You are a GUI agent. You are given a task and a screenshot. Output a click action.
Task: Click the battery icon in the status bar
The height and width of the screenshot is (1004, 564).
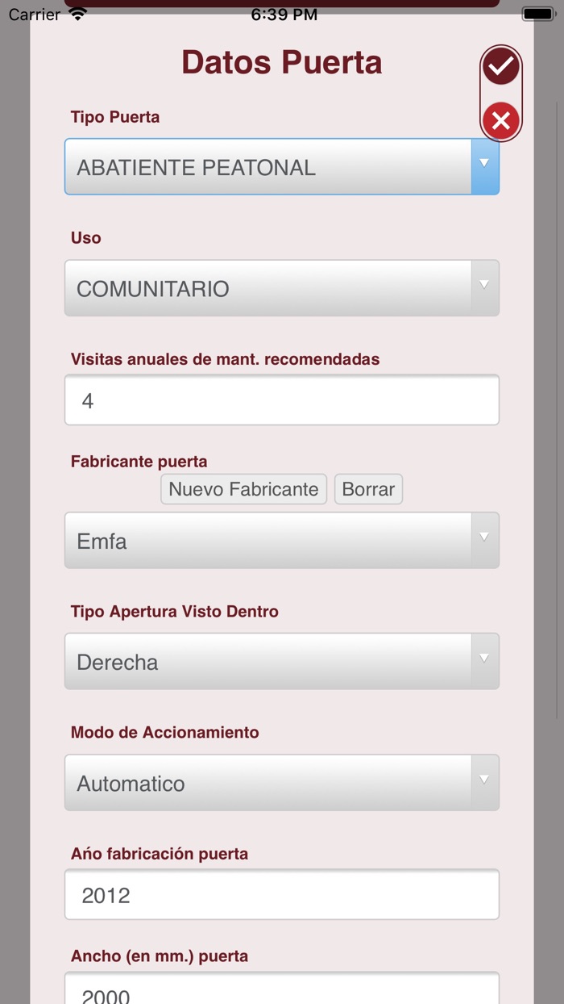click(x=537, y=12)
